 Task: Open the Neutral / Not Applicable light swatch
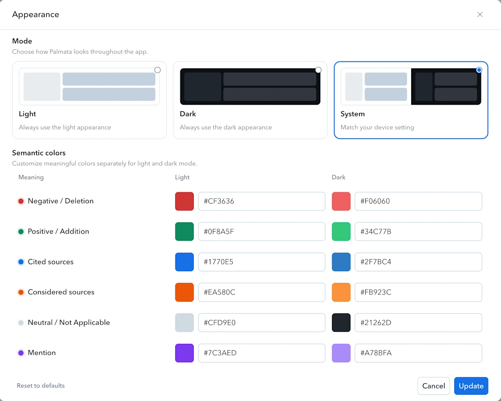point(185,323)
